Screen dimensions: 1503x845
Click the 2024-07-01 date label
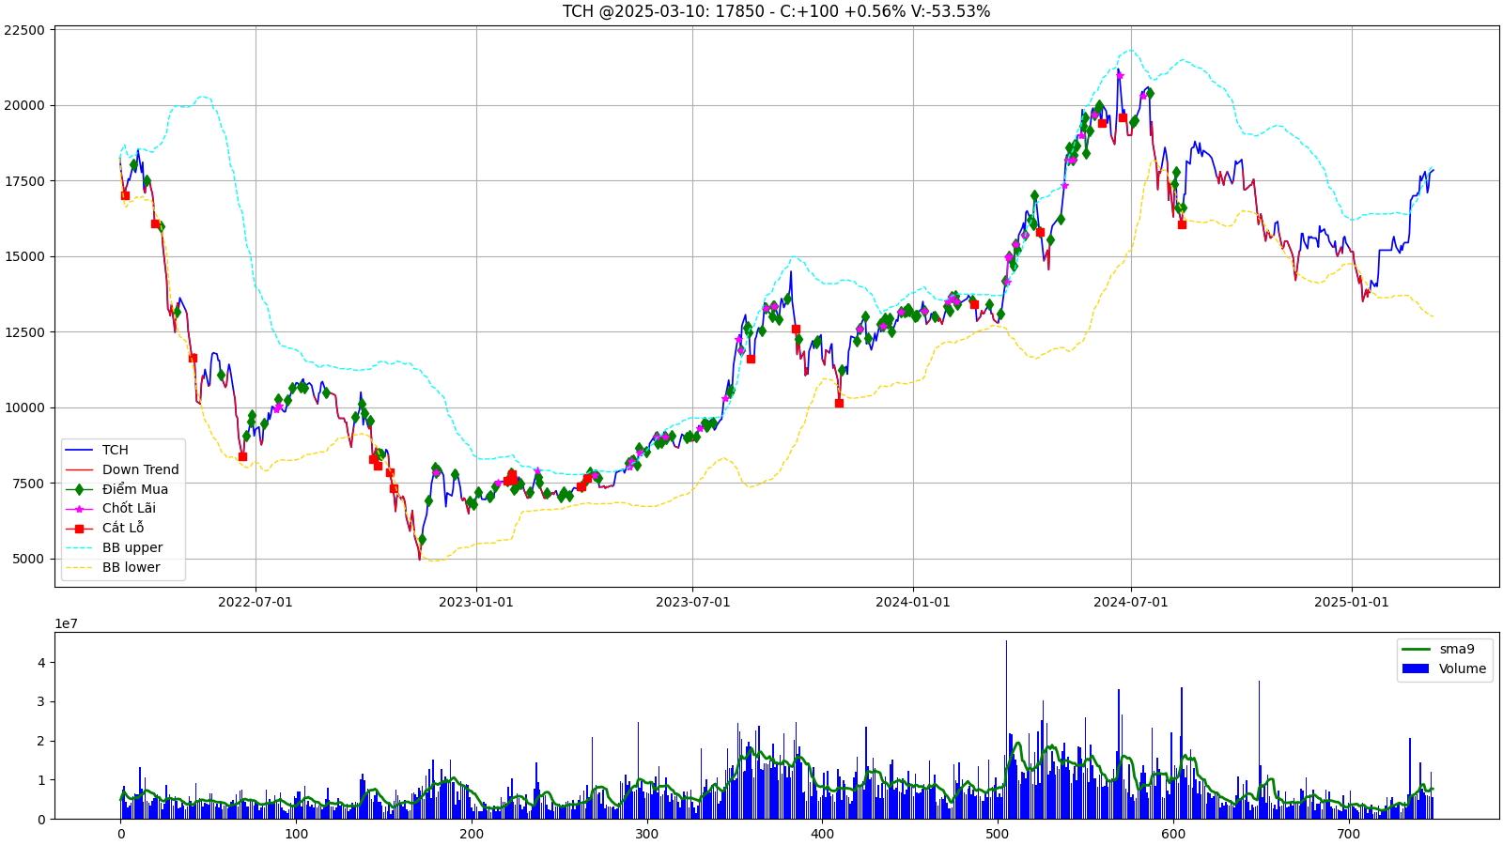pos(1131,602)
